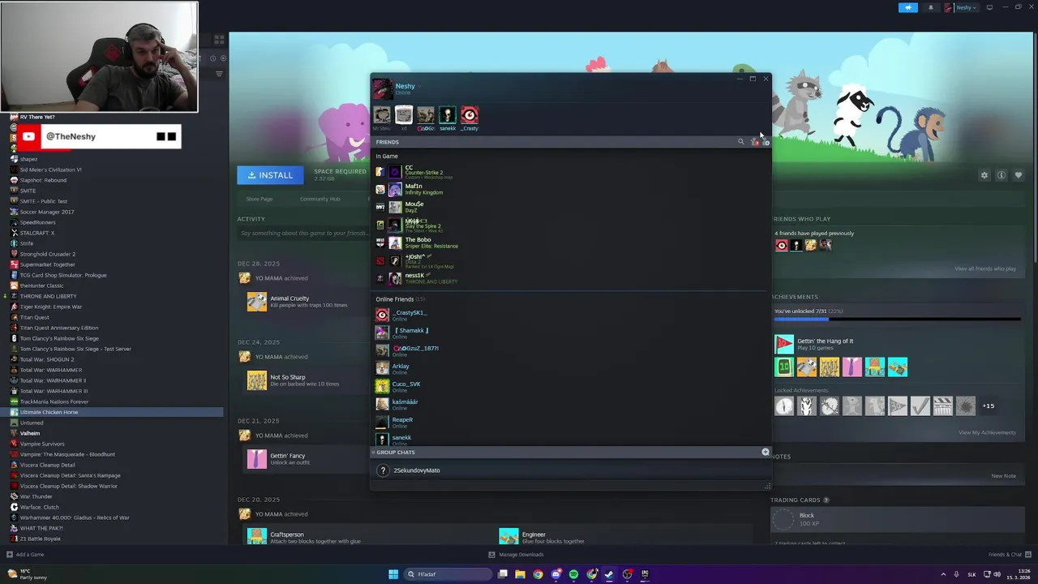The image size is (1038, 584).
Task: Open Discord from the Windows taskbar
Action: (555, 574)
